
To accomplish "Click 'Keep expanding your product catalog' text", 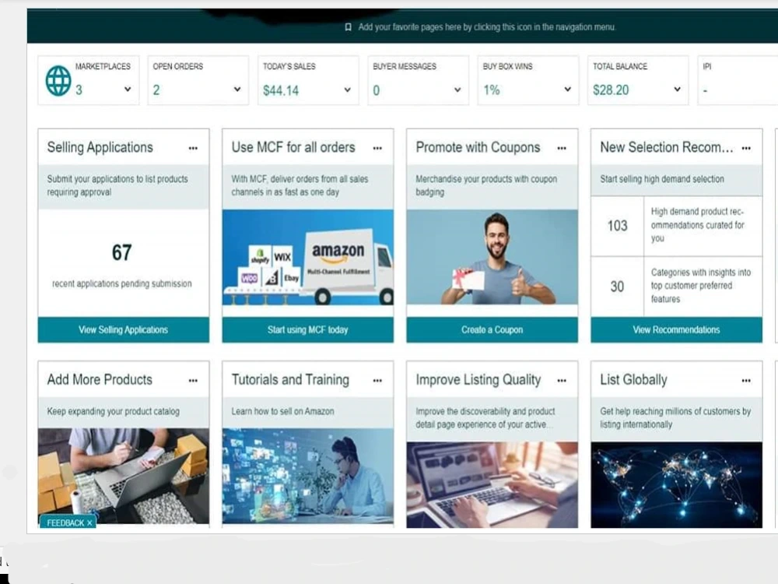I will point(113,411).
